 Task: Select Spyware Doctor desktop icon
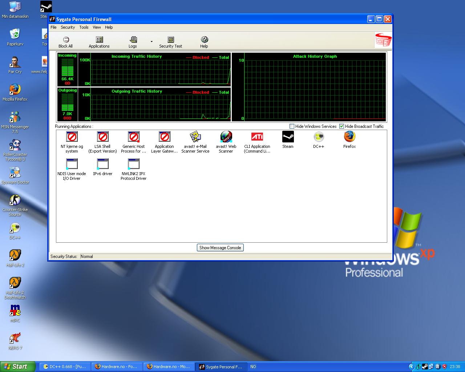tap(15, 175)
